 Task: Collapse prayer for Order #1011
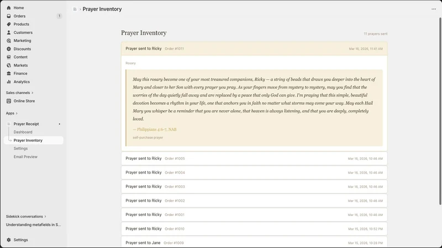click(x=254, y=48)
